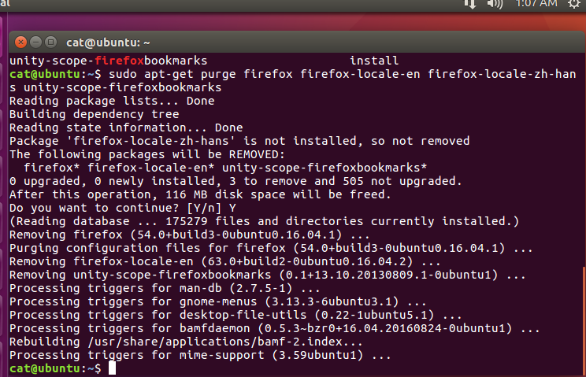Close the cat@ubuntu terminal window
Image resolution: width=586 pixels, height=377 pixels.
pyautogui.click(x=21, y=43)
